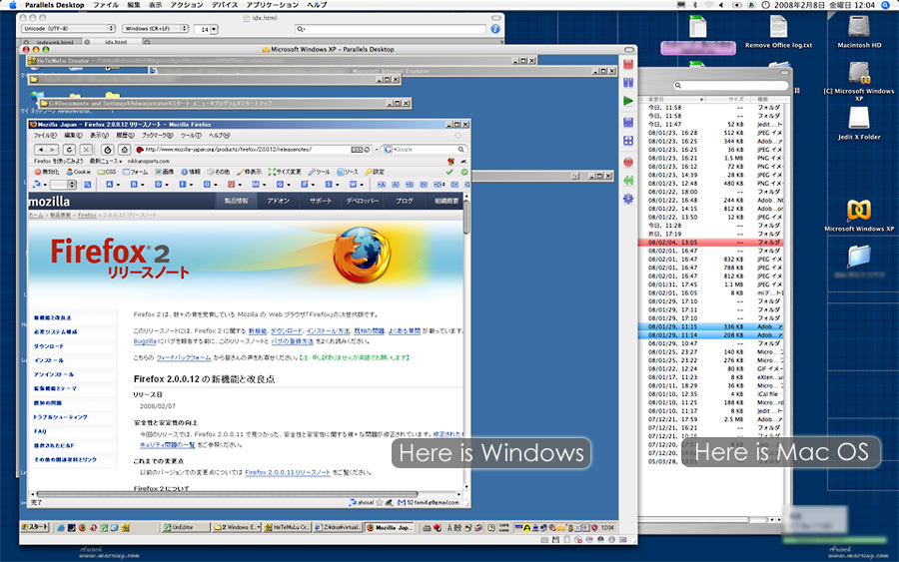Click the red stop button in Parallels sidebar
Screen dimensions: 899x562
[628, 64]
